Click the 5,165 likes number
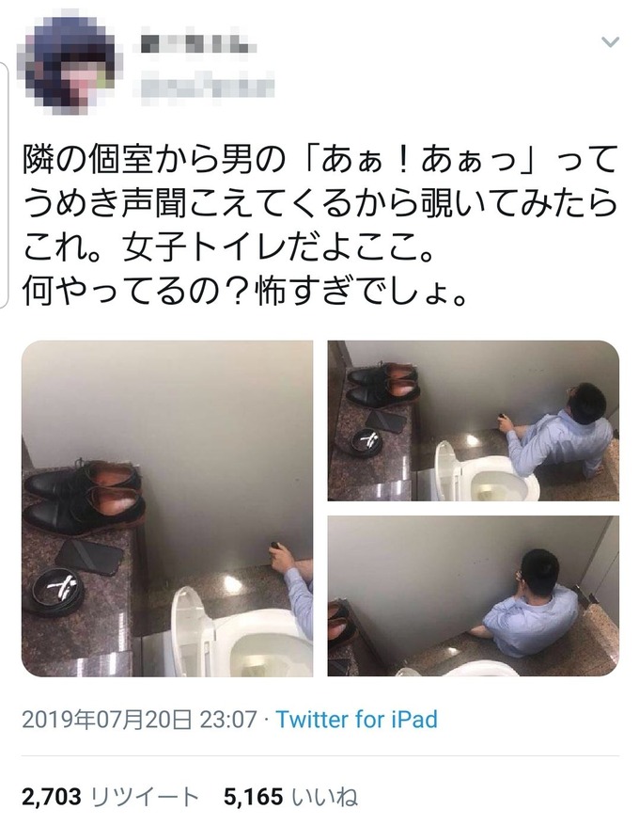Screen dimensions: 639x825 tap(254, 797)
